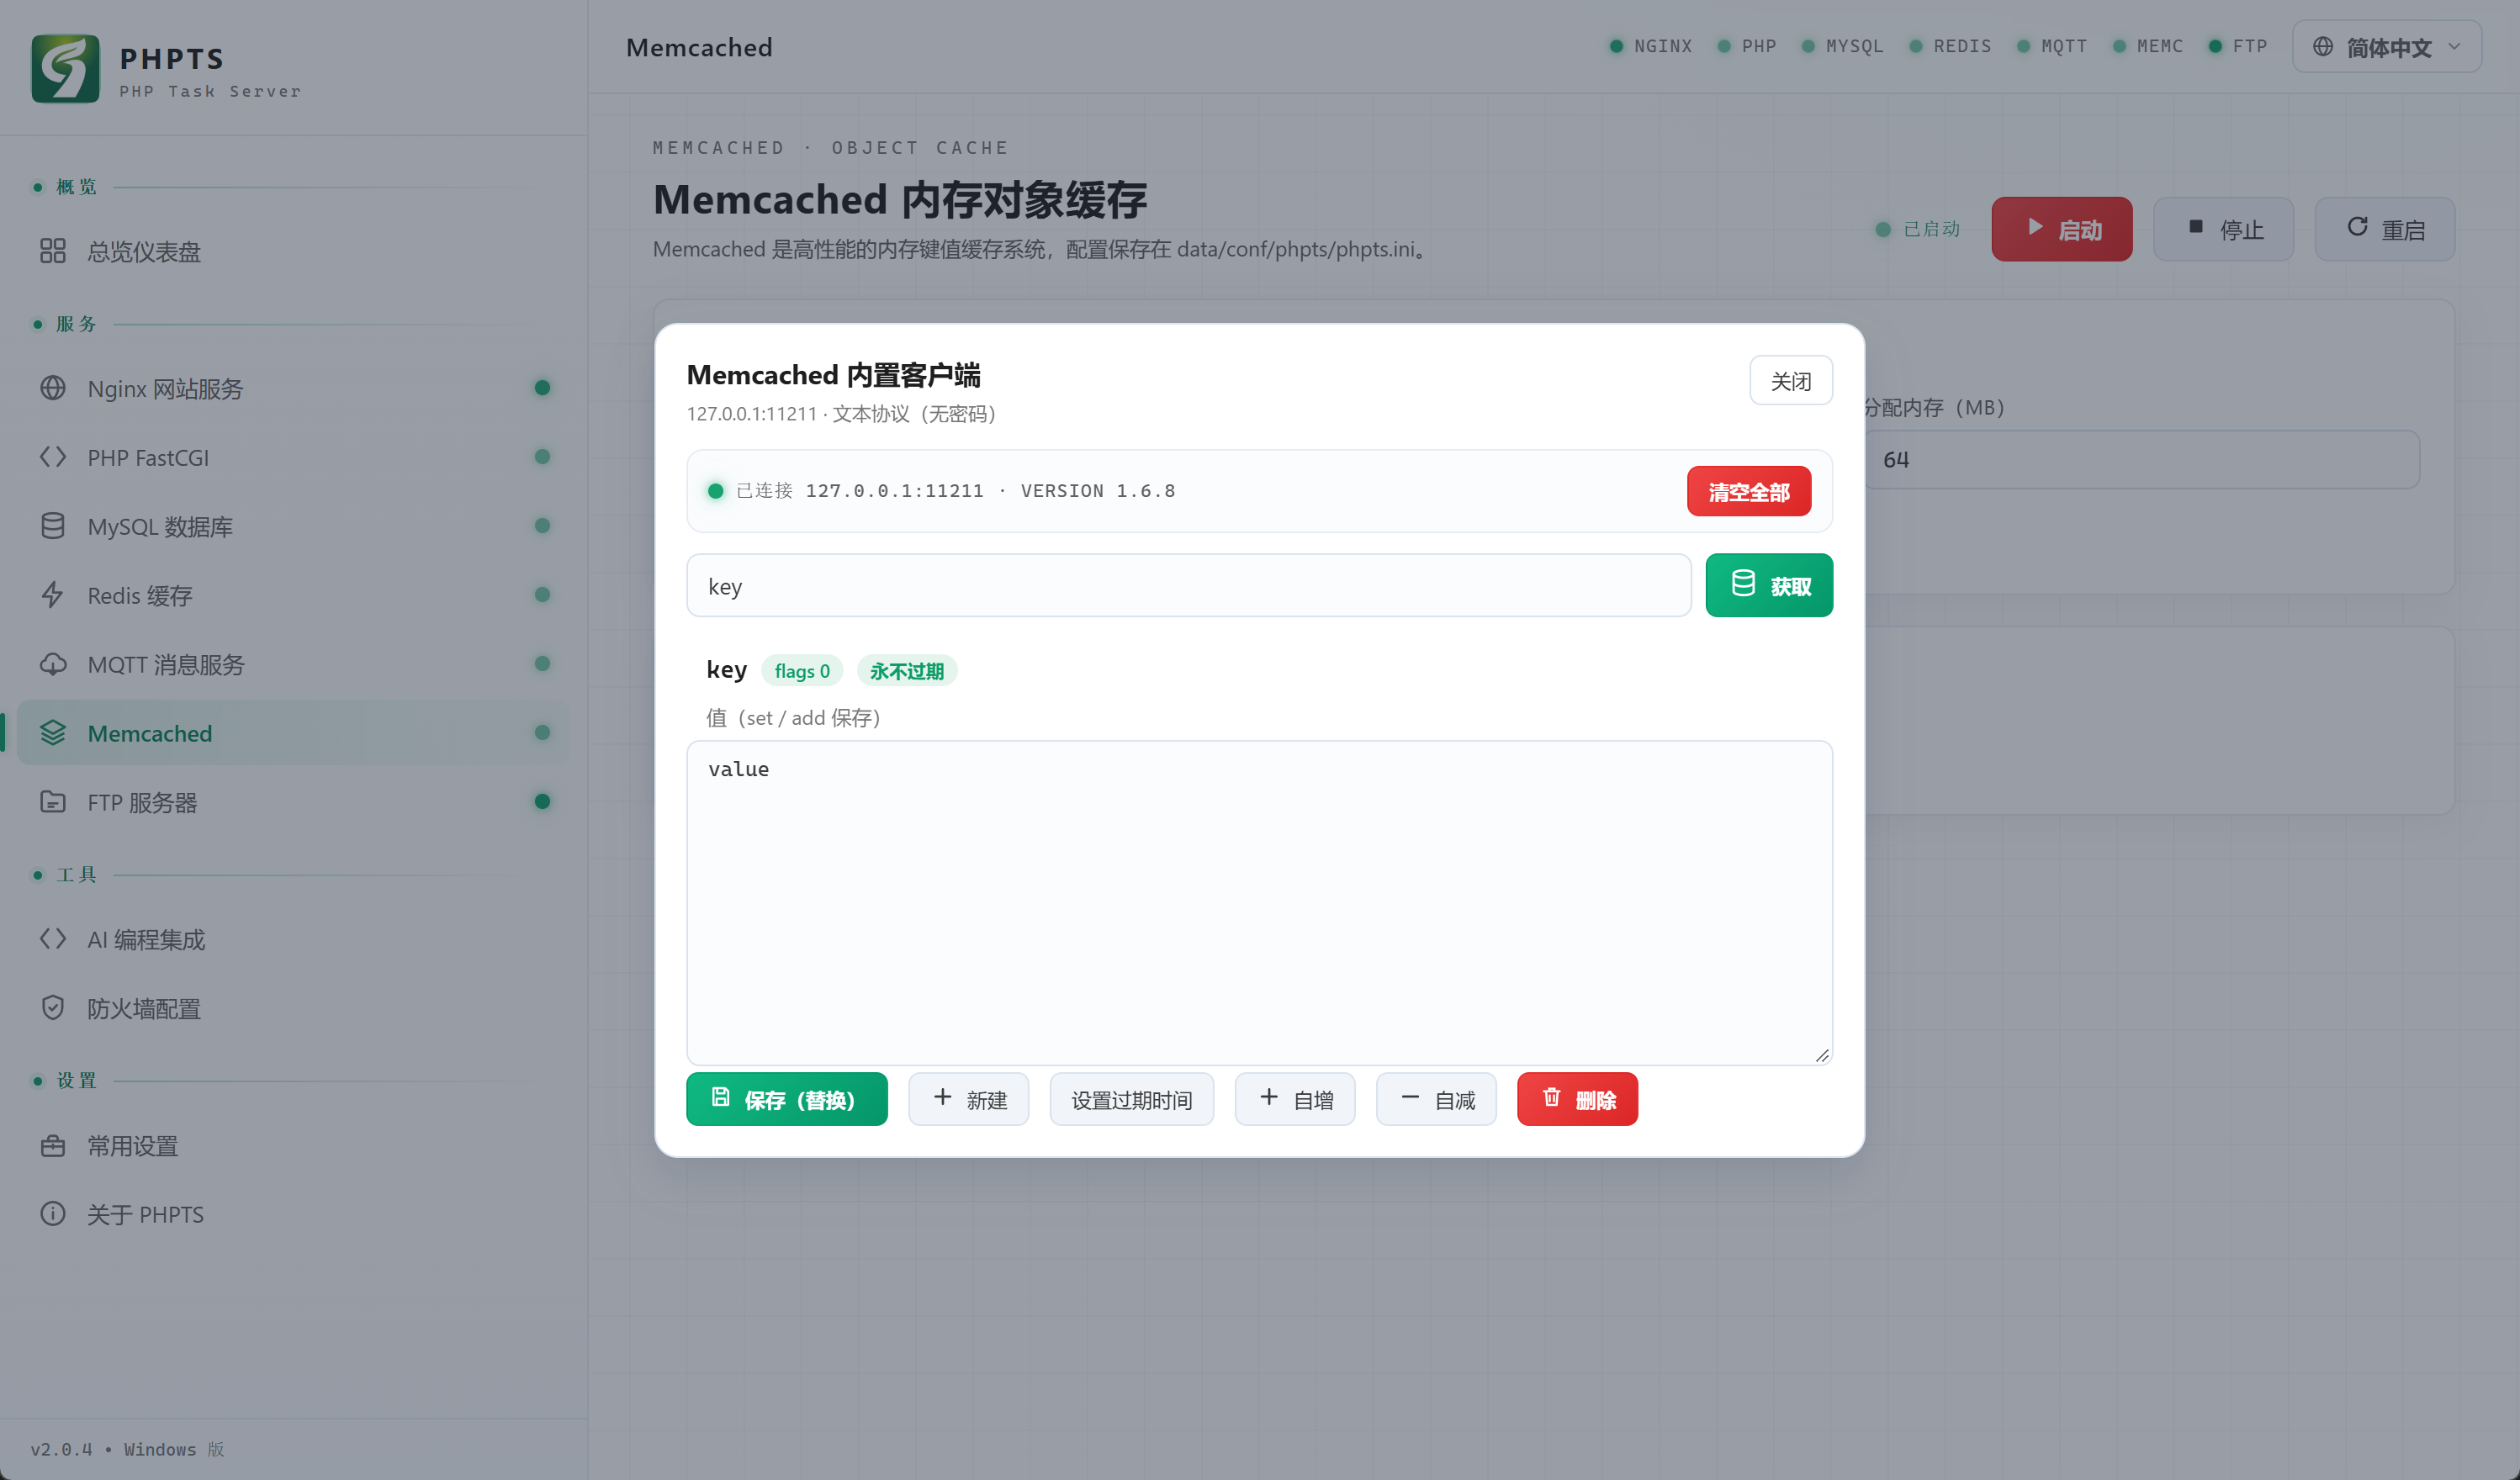Screen dimensions: 2520x1480
Task: Click the restart arrow icon on 重启
Action: pyautogui.click(x=2357, y=227)
